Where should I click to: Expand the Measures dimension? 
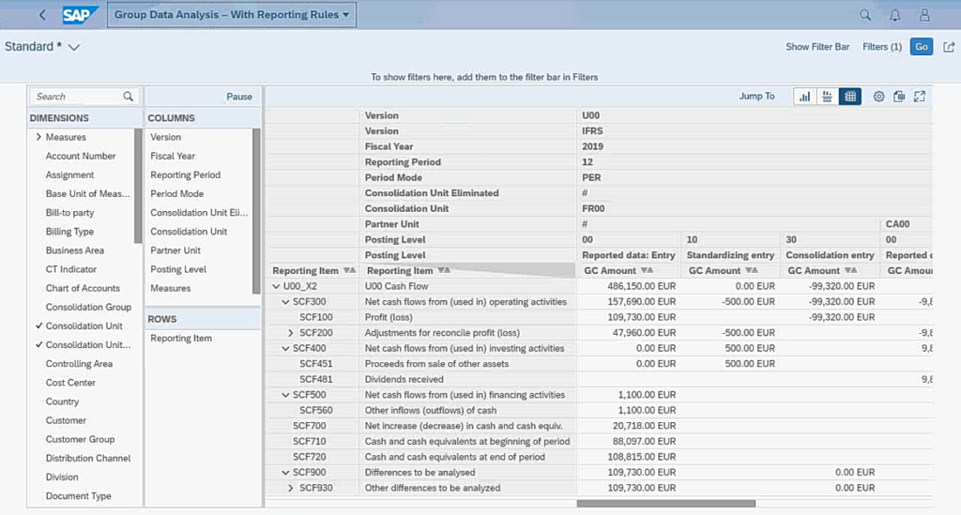click(x=38, y=137)
